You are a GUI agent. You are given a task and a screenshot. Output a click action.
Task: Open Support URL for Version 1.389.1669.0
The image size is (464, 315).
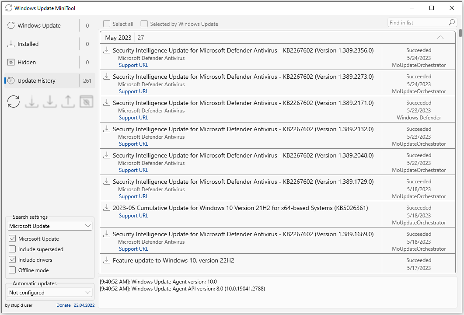tap(133, 249)
